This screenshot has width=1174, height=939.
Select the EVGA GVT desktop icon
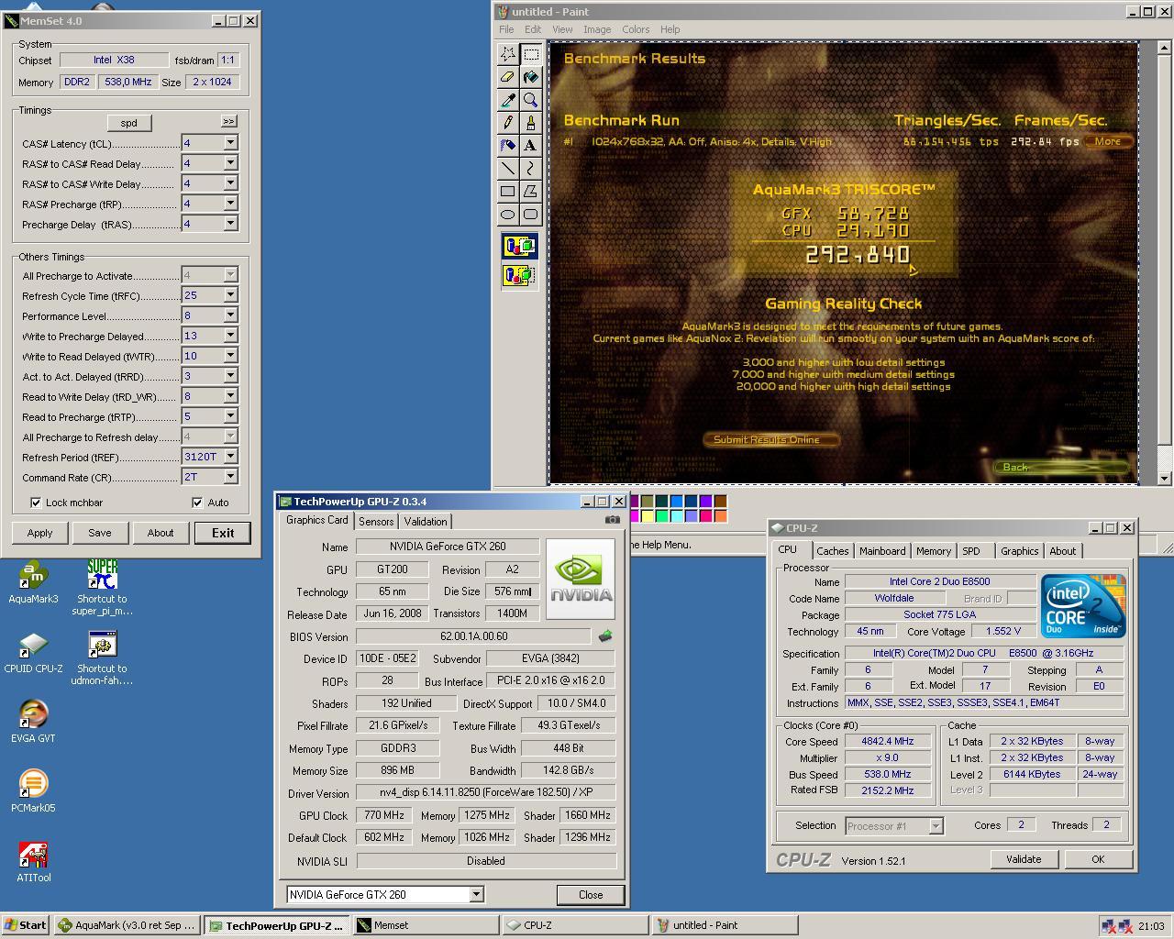(x=33, y=722)
